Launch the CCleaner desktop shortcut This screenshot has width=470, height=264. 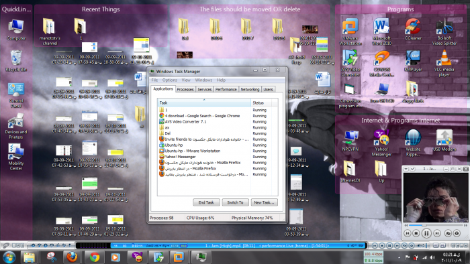pos(413,29)
